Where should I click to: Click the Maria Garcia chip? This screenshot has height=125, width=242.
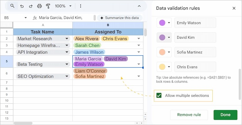pos(88,59)
